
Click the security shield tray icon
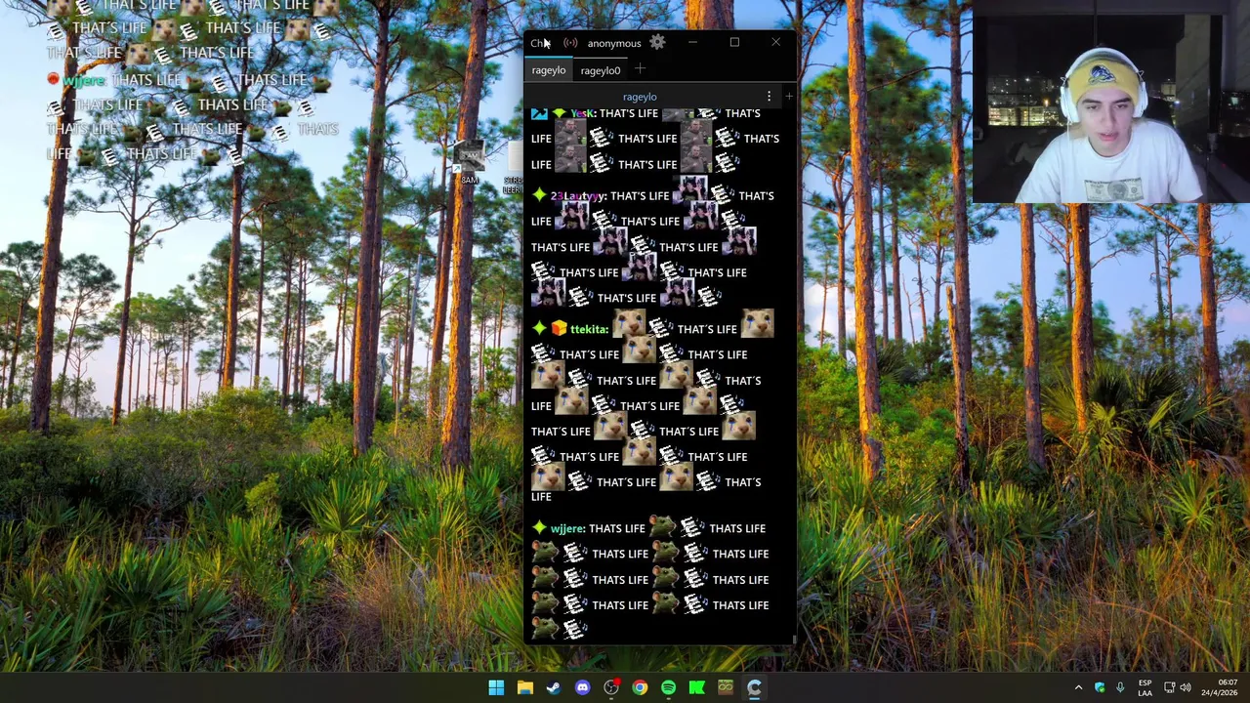[1100, 687]
